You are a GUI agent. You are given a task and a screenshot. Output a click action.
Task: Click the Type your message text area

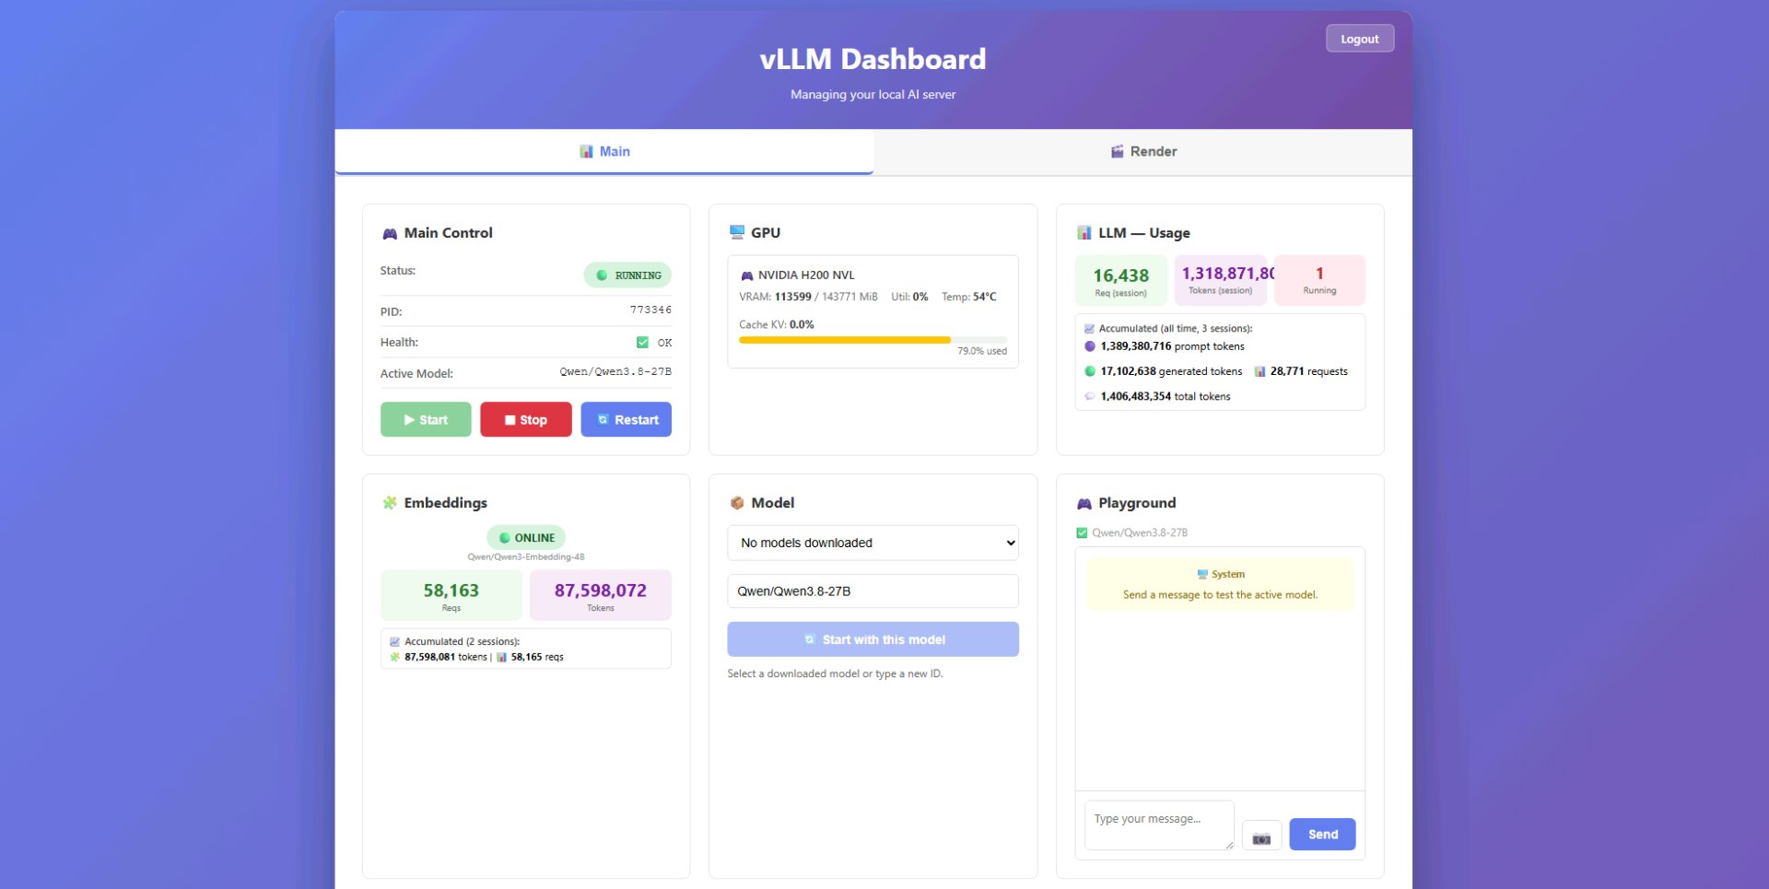coord(1159,825)
